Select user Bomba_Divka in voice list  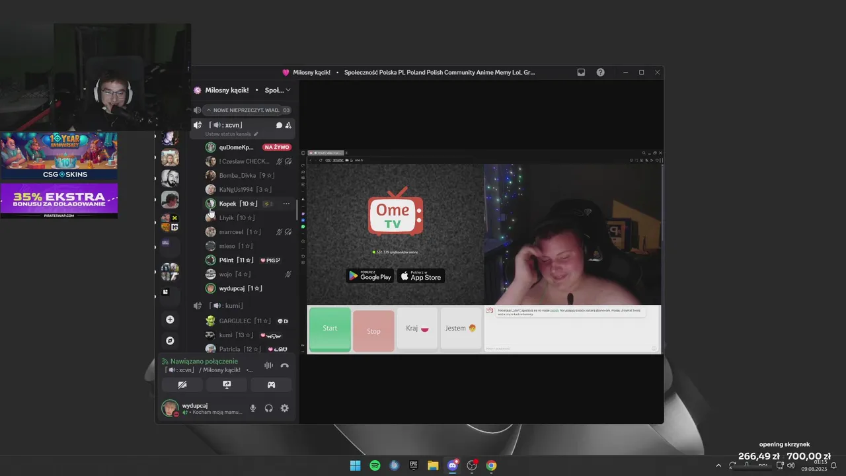click(x=247, y=175)
